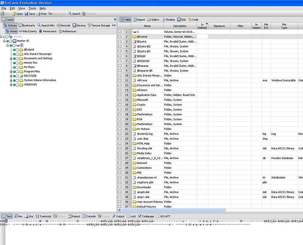Tick the checkbox for row 22 drwtsn32.log

[x=120, y=133]
